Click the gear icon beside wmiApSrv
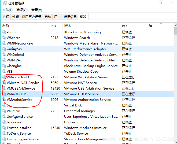The height and width of the screenshot is (144, 177). [x=4, y=49]
